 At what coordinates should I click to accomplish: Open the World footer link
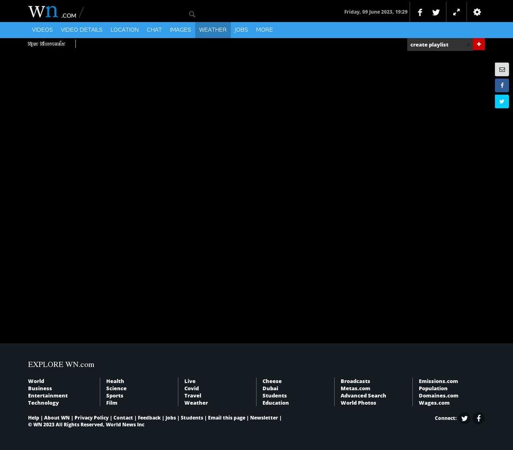36,381
